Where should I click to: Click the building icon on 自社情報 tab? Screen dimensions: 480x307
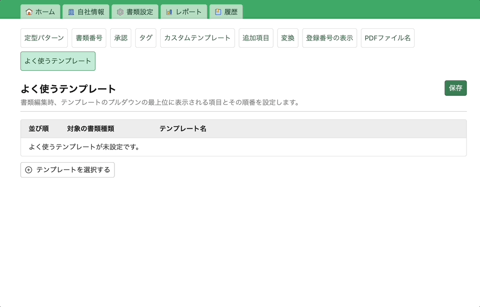tap(71, 12)
